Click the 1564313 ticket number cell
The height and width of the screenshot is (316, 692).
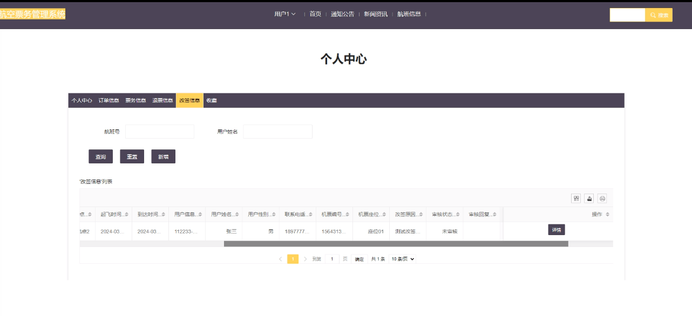point(334,231)
